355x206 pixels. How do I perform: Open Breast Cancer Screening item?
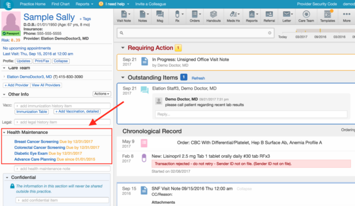click(x=36, y=141)
